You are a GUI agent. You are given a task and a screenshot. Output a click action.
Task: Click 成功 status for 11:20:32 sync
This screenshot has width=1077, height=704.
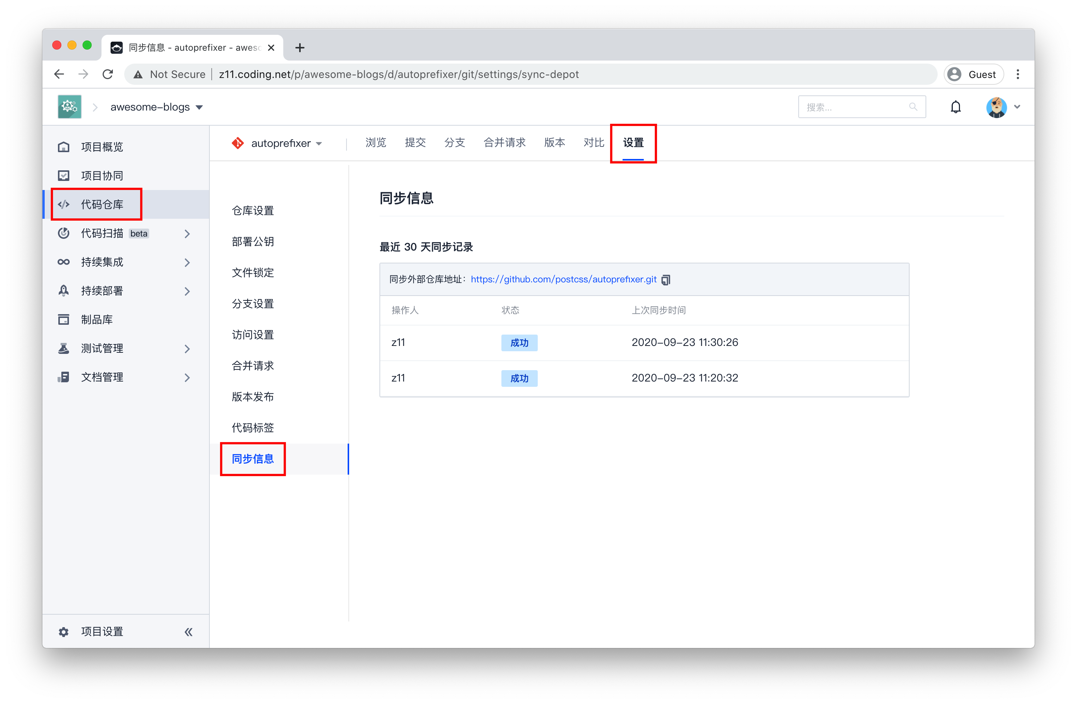coord(519,378)
